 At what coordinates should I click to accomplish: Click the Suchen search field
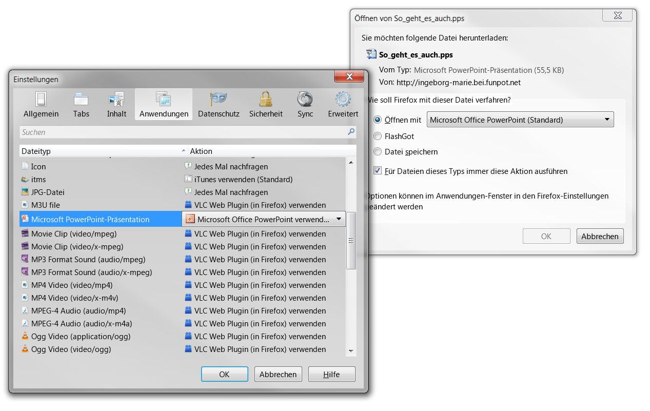click(188, 132)
